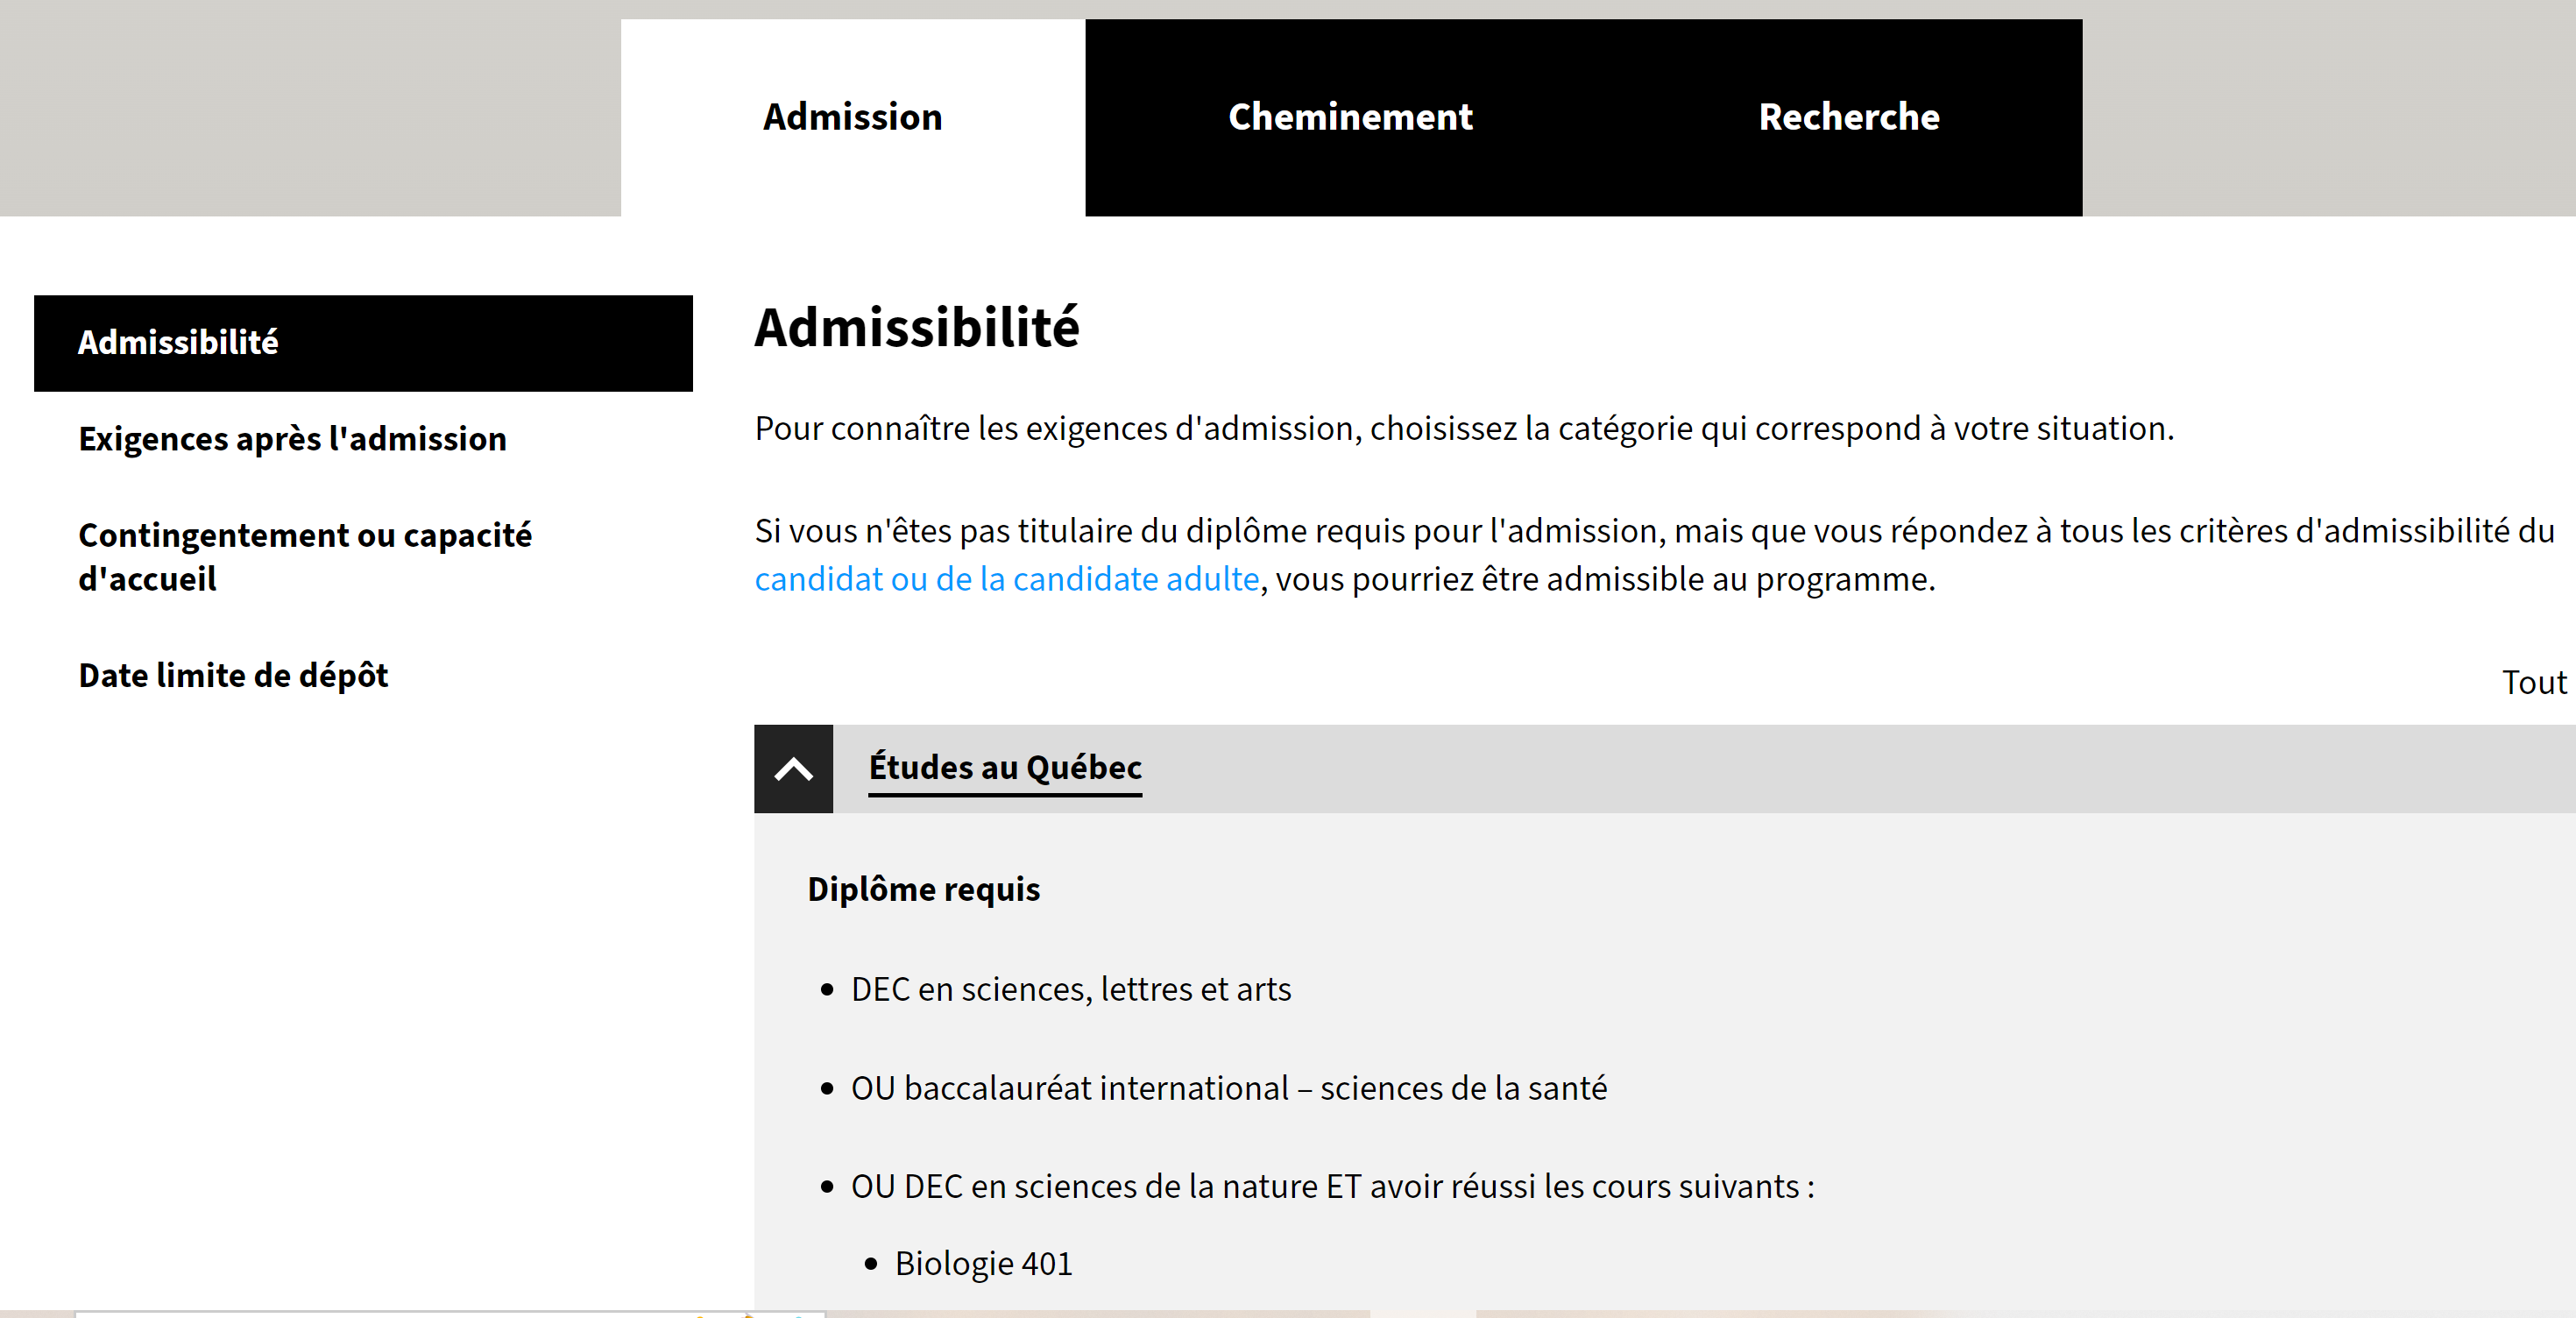Follow the candidat ou candidate adulte link
Screen dimensions: 2576x1318
tap(1006, 579)
